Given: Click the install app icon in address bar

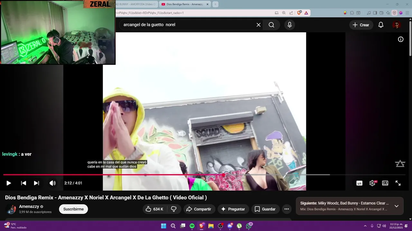Looking at the screenshot, I should coord(276,13).
